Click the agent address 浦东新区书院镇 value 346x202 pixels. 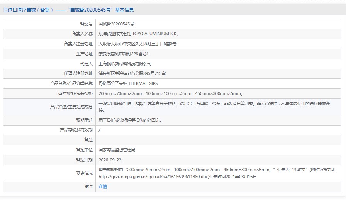132,73
